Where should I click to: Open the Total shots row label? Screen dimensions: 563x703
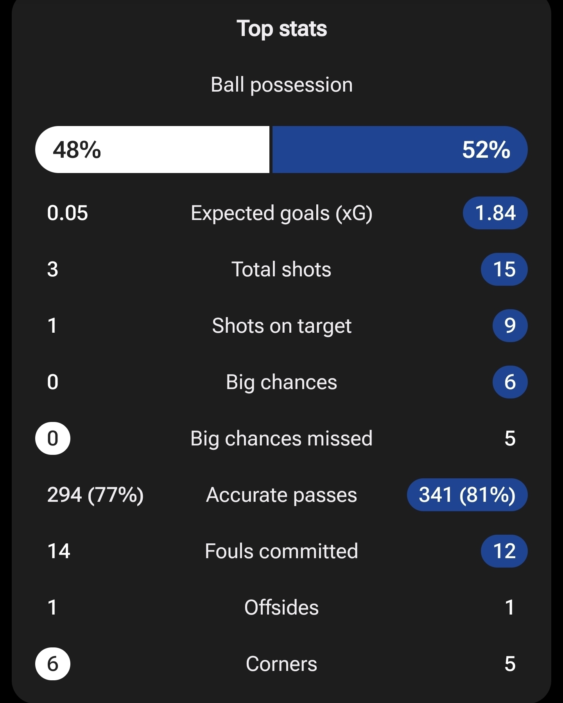pos(281,270)
